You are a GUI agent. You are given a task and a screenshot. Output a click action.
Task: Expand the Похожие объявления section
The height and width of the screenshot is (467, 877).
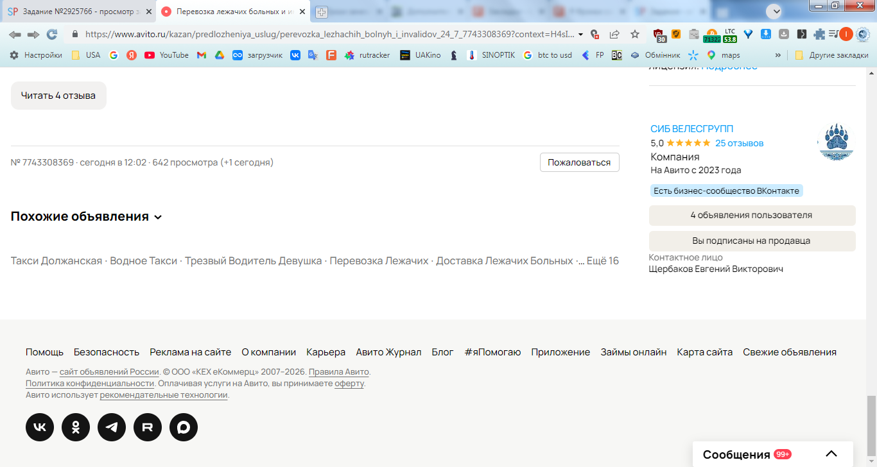[87, 217]
